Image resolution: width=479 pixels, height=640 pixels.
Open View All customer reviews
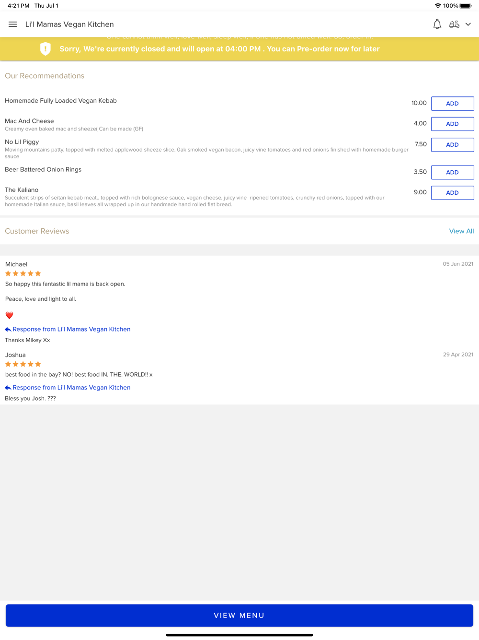(461, 231)
